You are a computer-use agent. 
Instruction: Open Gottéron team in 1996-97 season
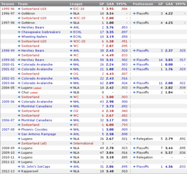[x=28, y=13]
